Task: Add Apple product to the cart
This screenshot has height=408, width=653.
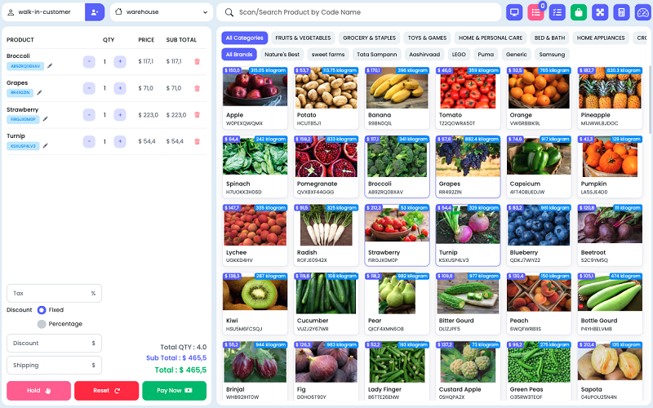Action: click(255, 98)
